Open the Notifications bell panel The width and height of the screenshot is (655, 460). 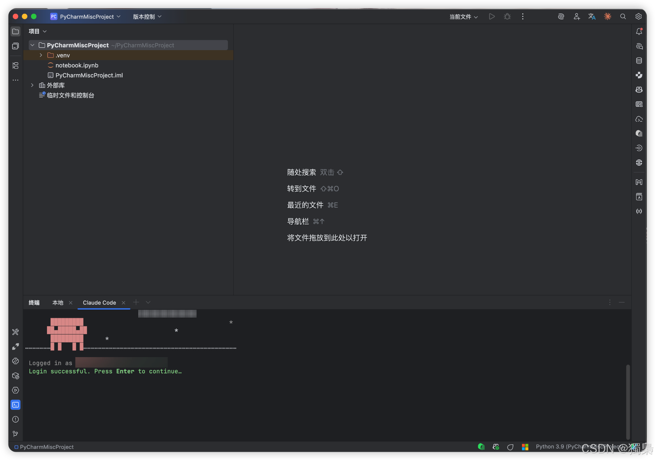coord(639,31)
